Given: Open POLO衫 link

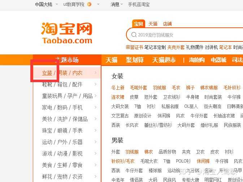Looking at the screenshot, I should point(183,161).
